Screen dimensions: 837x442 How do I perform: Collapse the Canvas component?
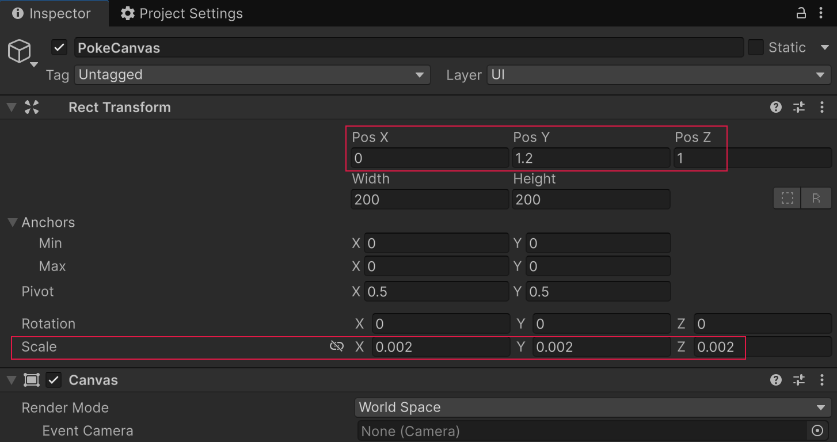coord(11,380)
